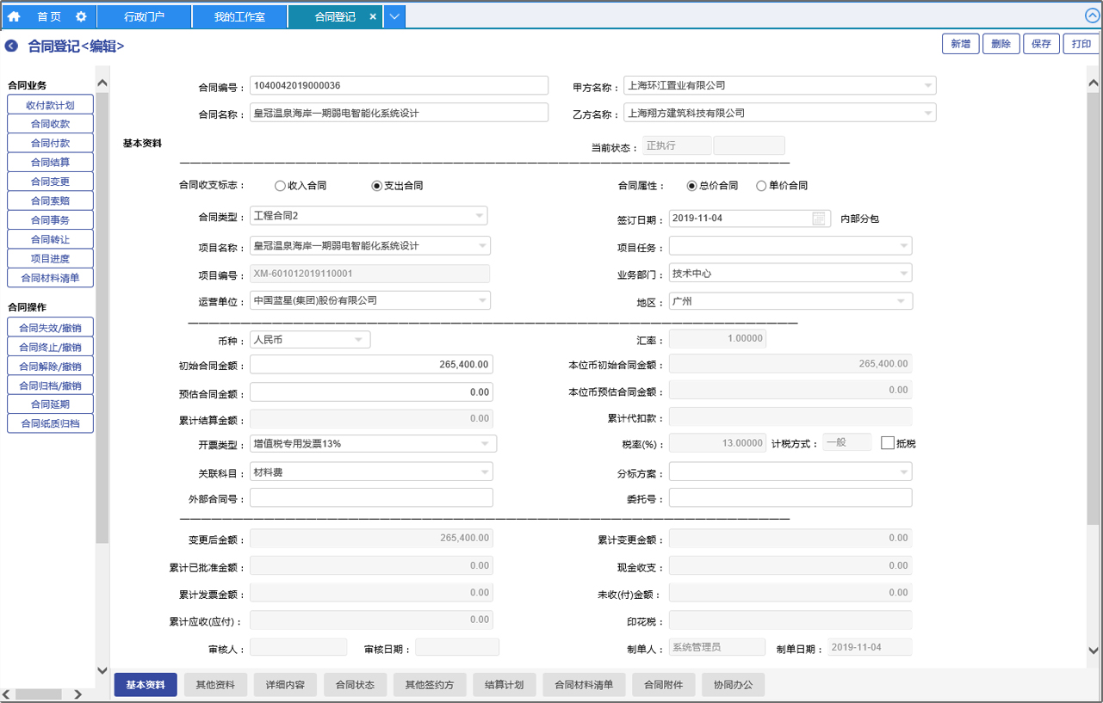Expand the 合同类型 dropdown

pyautogui.click(x=479, y=215)
